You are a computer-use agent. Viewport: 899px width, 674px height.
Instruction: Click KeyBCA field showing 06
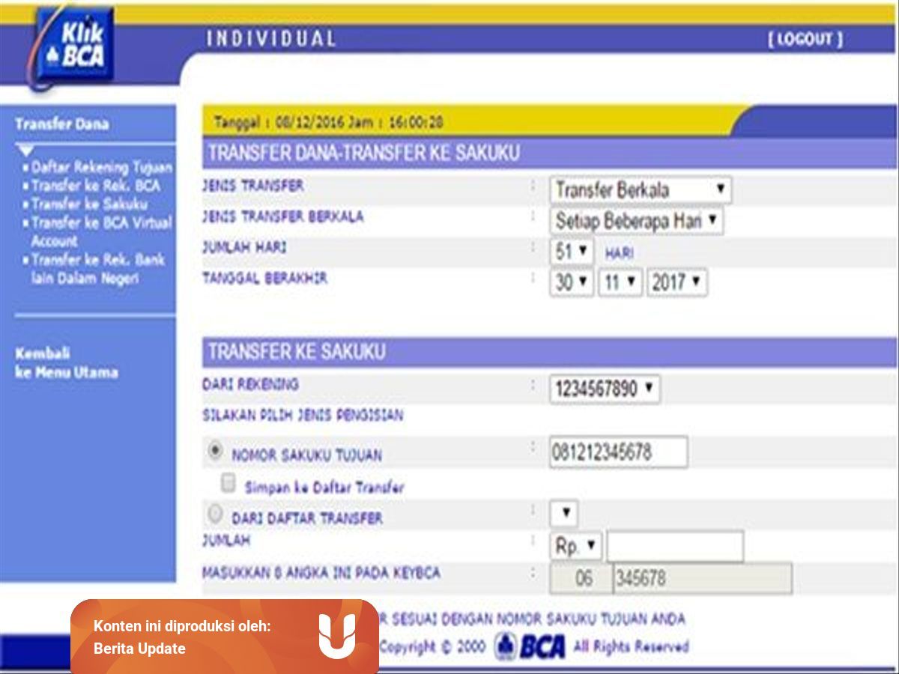point(581,579)
